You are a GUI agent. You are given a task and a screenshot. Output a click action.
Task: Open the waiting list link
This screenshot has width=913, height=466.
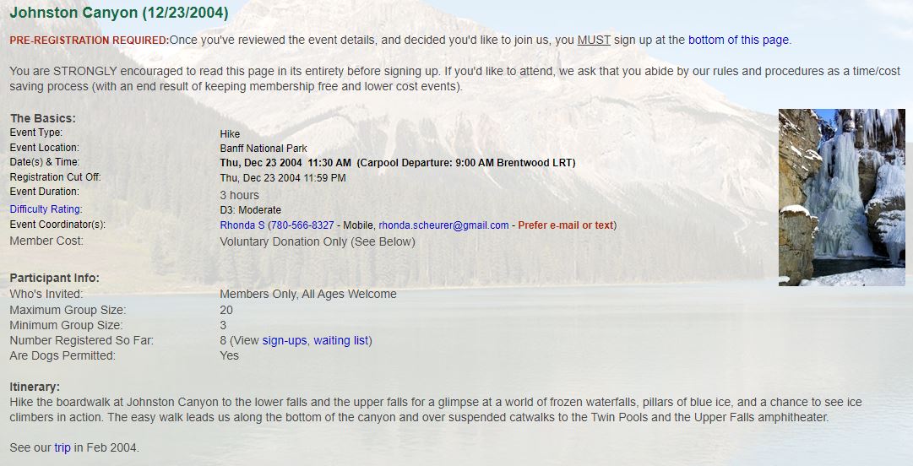(341, 340)
